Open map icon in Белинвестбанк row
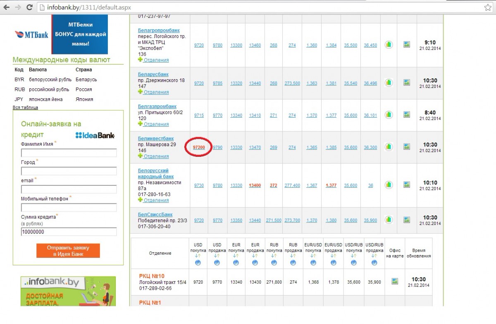 pos(407,147)
